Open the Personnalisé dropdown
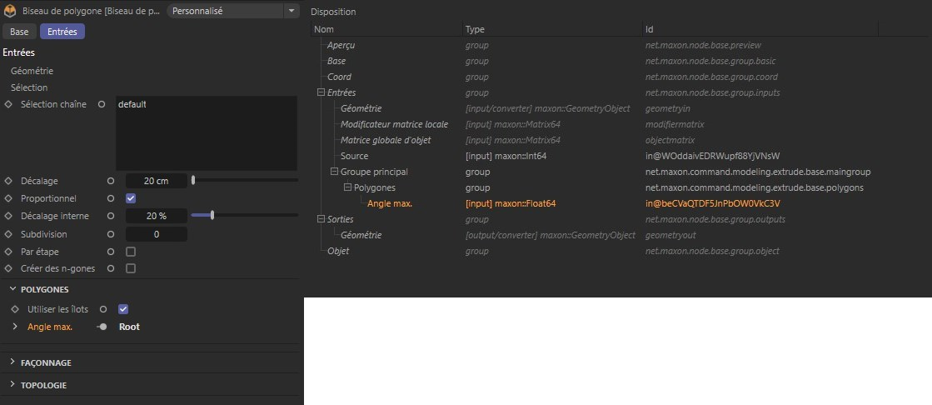 tap(233, 12)
